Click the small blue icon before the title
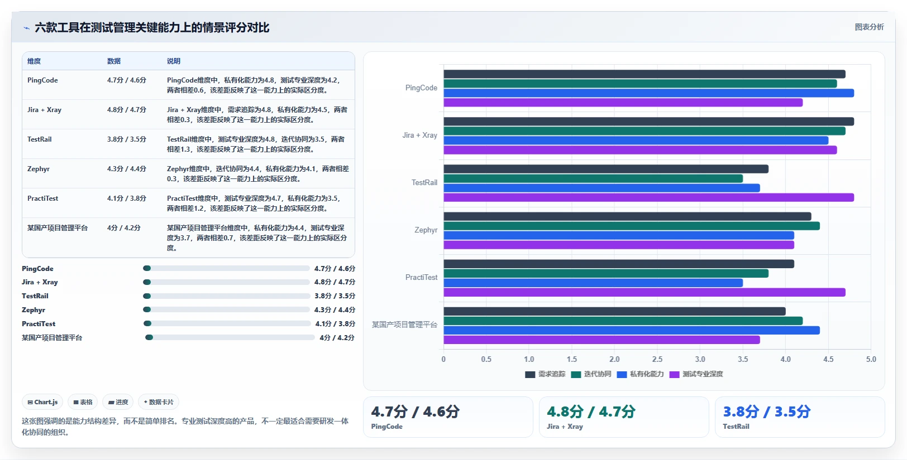Screen dimensions: 907x460 tap(26, 28)
